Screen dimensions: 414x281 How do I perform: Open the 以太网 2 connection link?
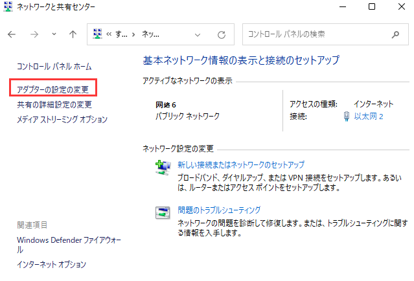(x=368, y=117)
